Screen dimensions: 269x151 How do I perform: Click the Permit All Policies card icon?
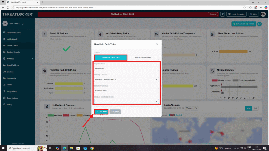click(x=44, y=34)
